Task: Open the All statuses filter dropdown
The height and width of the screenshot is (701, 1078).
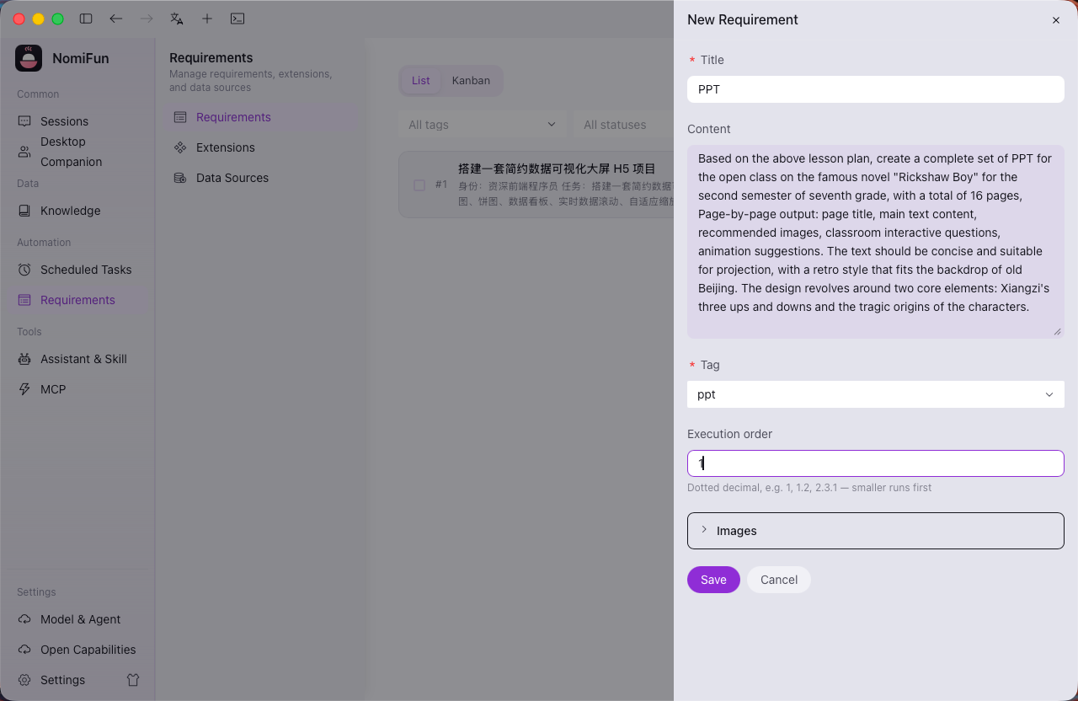Action: pyautogui.click(x=623, y=125)
